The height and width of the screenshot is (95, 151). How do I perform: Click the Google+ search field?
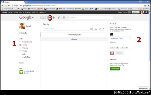pos(91,17)
